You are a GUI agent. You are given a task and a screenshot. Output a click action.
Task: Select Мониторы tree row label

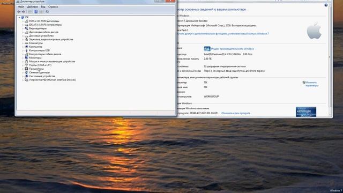pyautogui.click(x=35, y=58)
